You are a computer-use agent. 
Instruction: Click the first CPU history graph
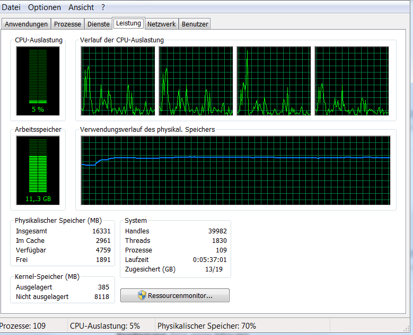pos(118,81)
